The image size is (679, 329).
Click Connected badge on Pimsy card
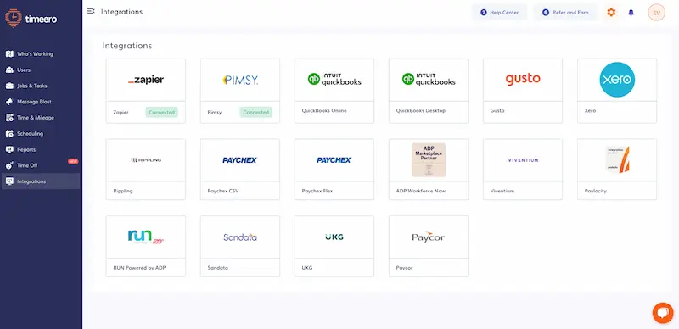click(256, 112)
